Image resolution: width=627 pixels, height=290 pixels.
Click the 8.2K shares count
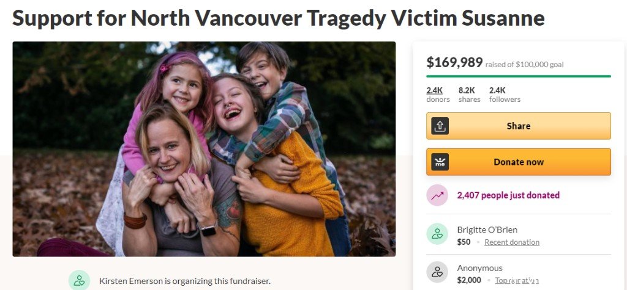pos(470,95)
